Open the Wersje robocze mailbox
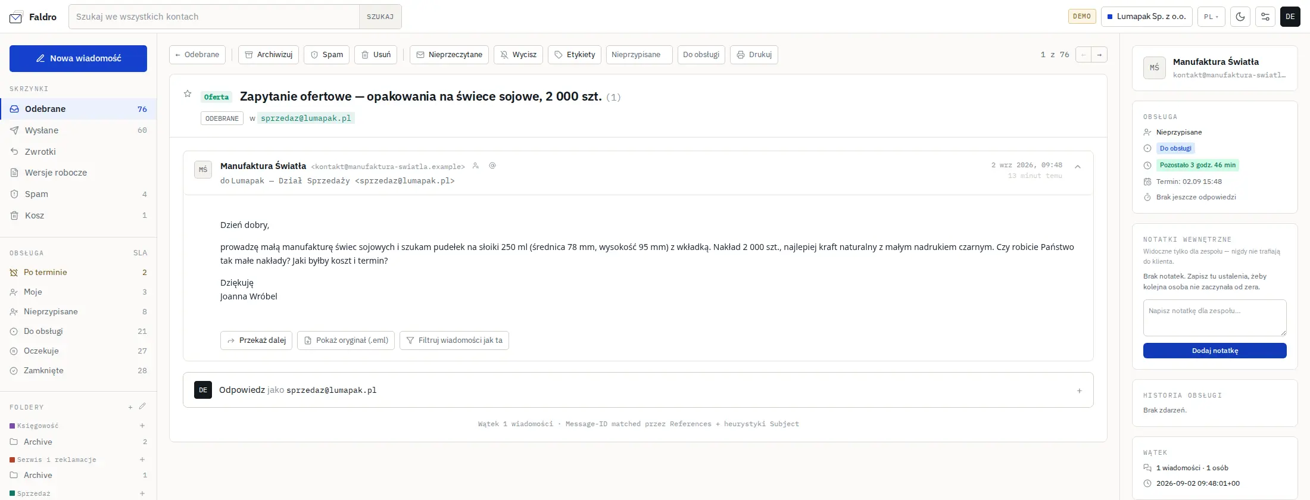1310x500 pixels. [x=78, y=173]
